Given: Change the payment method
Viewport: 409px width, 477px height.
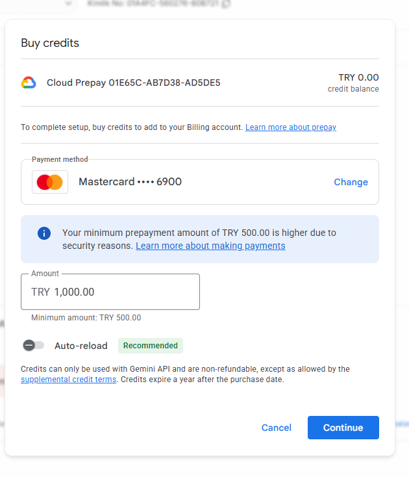Looking at the screenshot, I should point(351,182).
